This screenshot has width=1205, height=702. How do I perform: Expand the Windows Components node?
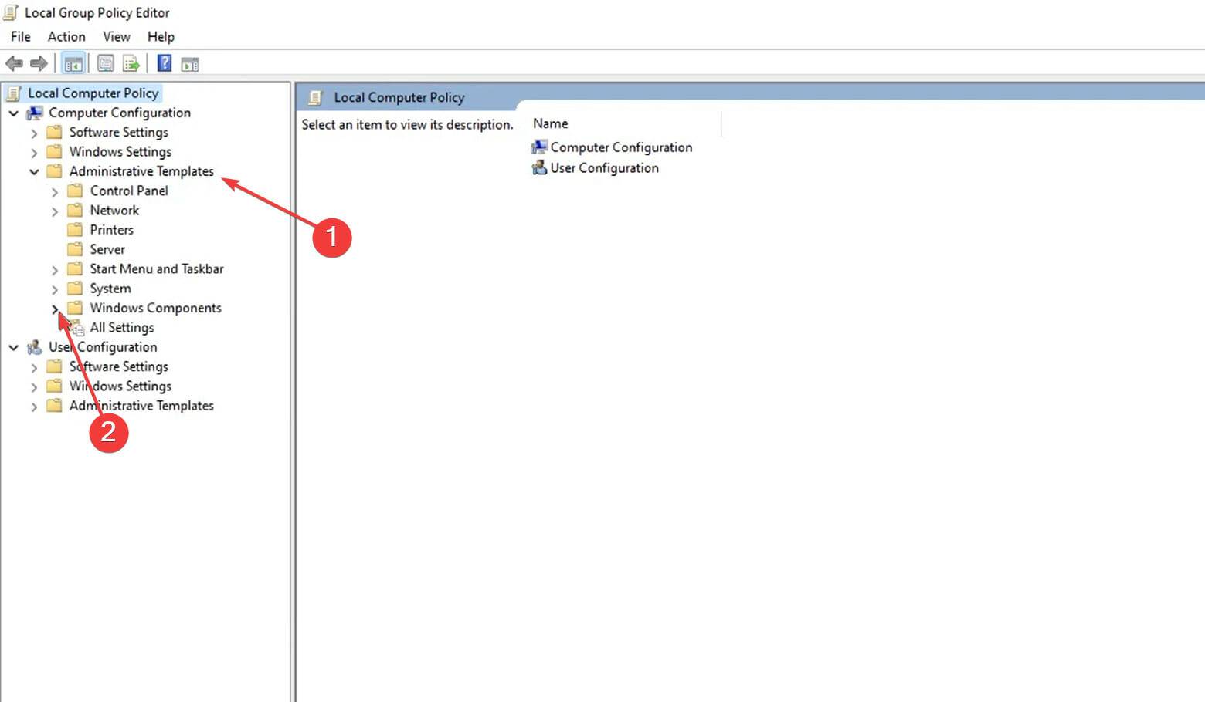55,308
